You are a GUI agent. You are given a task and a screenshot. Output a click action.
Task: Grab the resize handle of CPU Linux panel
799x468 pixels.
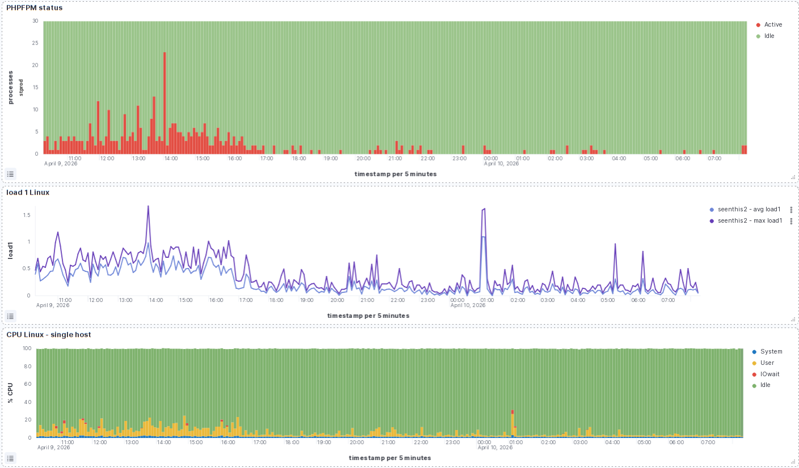point(793,462)
